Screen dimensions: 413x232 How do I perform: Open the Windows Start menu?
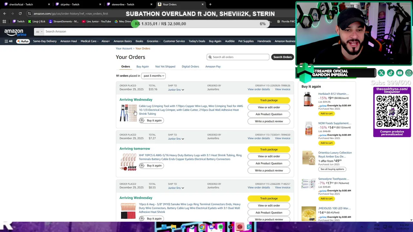click(x=164, y=227)
